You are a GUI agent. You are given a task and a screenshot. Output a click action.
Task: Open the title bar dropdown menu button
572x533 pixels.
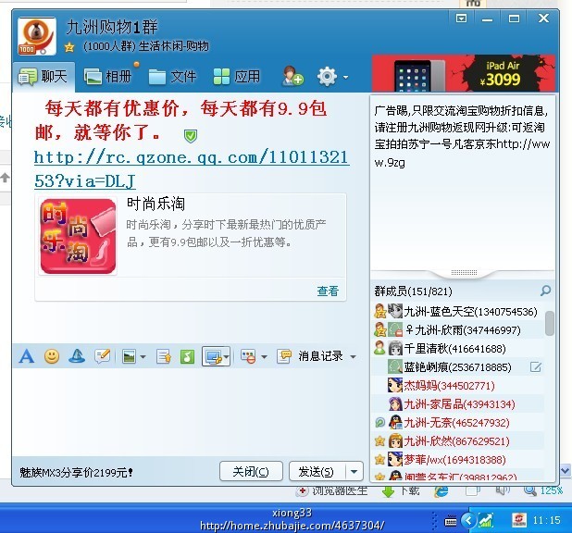tap(461, 18)
